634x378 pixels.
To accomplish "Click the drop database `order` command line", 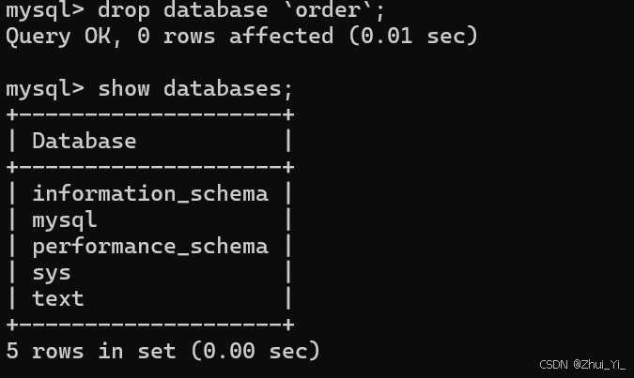I will (194, 9).
